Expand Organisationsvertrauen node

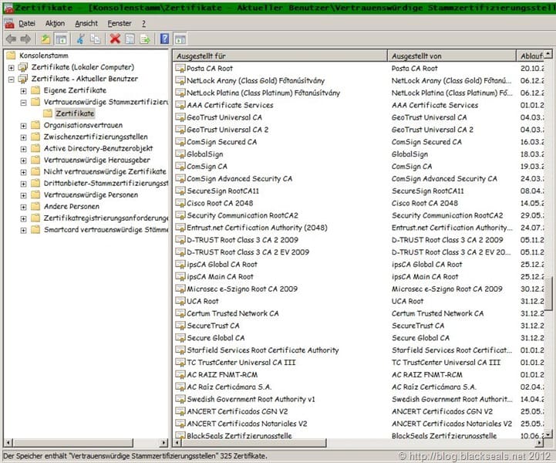[23, 126]
